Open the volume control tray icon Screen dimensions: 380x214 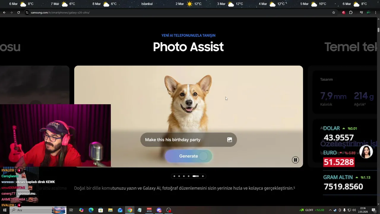tap(354, 210)
